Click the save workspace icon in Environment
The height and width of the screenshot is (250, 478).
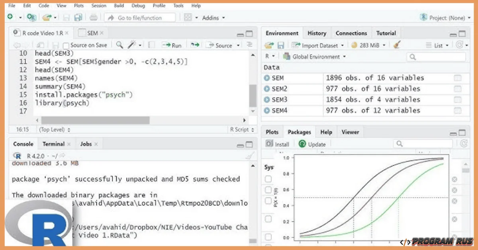281,45
